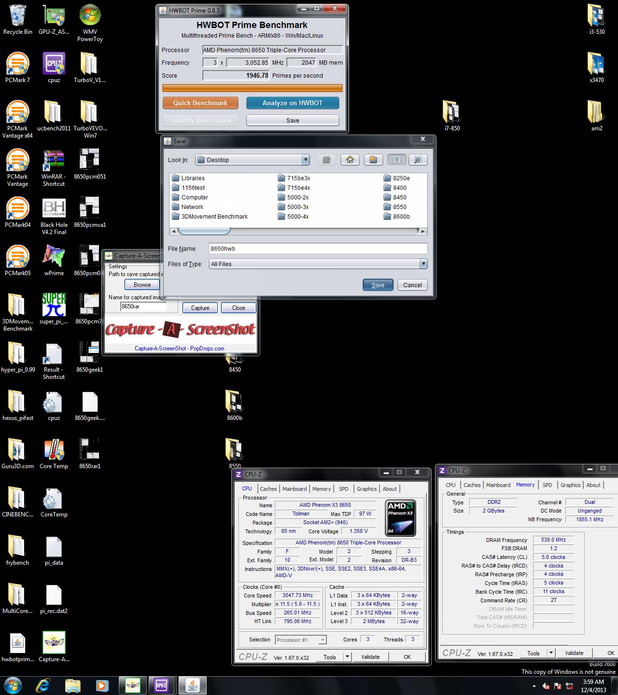618x695 pixels.
Task: Click Analyze on HWBOT button
Action: tap(293, 103)
